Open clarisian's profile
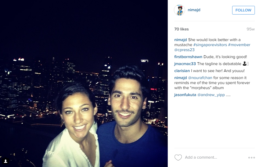 [x=182, y=71]
